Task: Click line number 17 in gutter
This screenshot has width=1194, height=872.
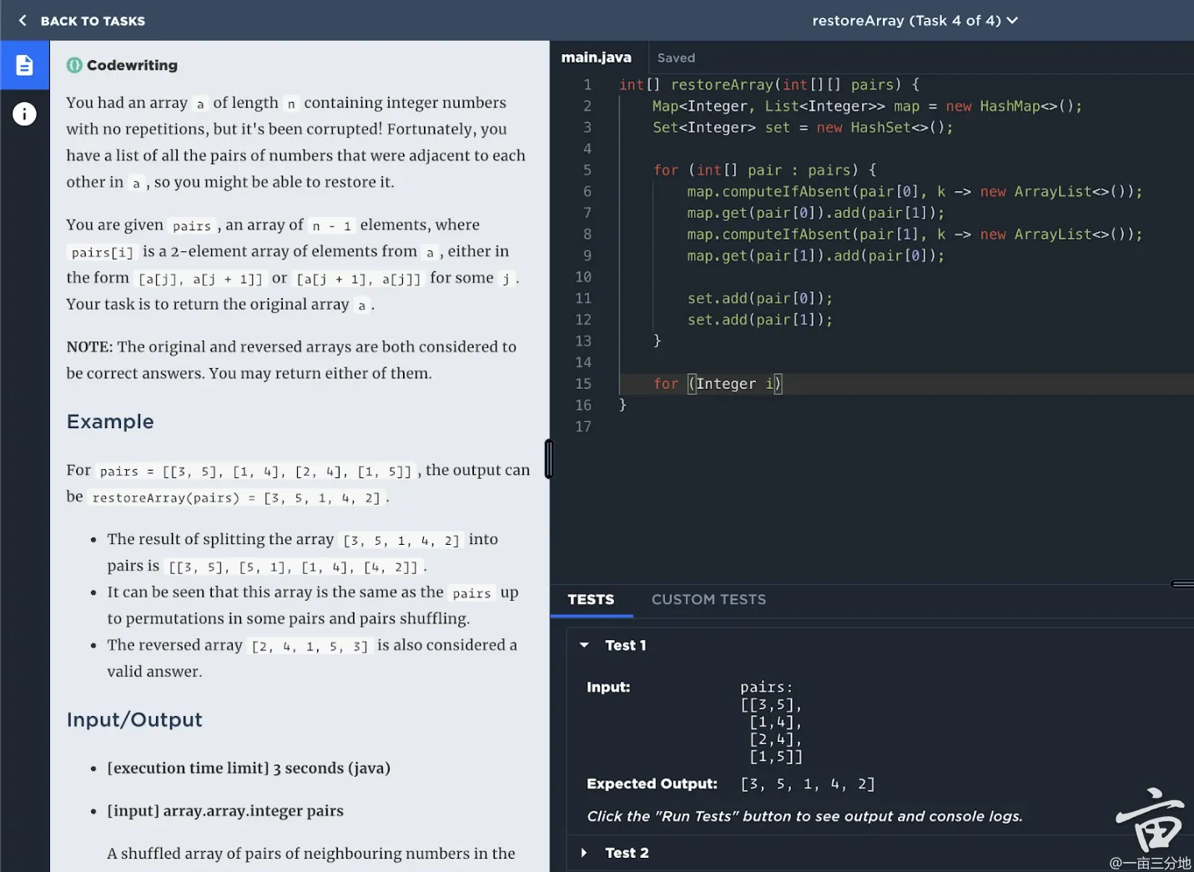Action: point(583,426)
